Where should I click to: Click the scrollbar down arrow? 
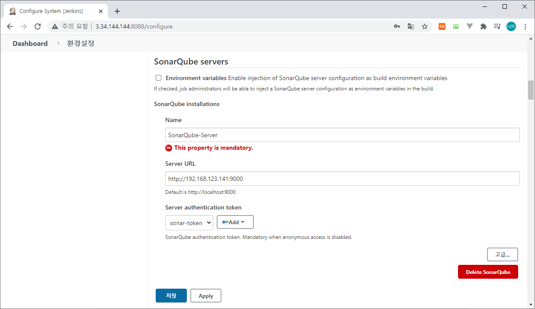[531, 305]
